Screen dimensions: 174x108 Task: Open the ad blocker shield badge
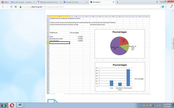coord(162,7)
